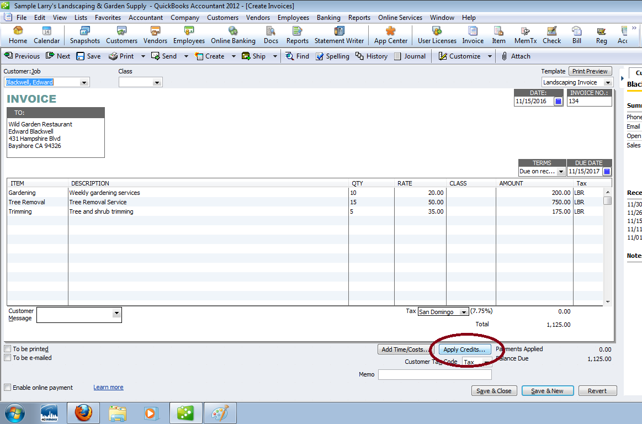Click the Print Preview button
Viewport: 642px width, 424px height.
[x=590, y=71]
